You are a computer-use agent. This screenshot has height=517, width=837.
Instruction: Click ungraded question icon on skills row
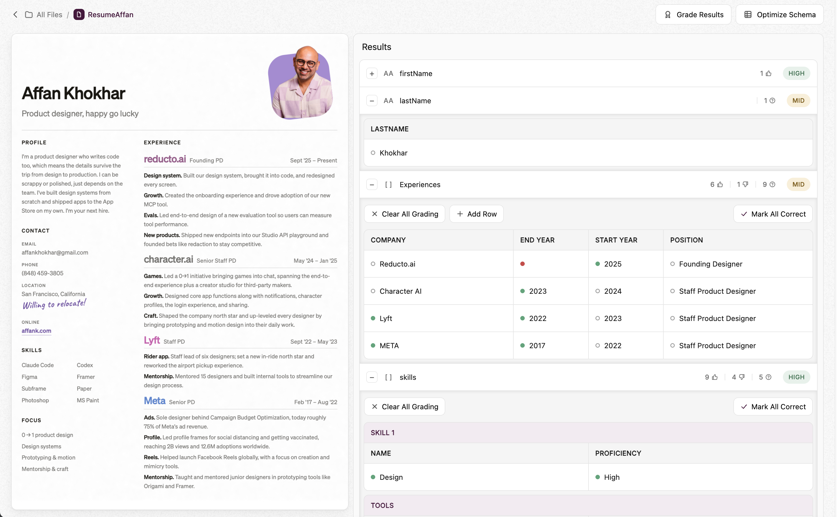coord(768,377)
